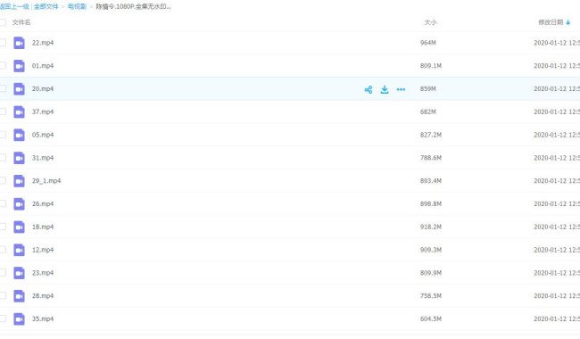Click the 964M size value

click(x=428, y=43)
